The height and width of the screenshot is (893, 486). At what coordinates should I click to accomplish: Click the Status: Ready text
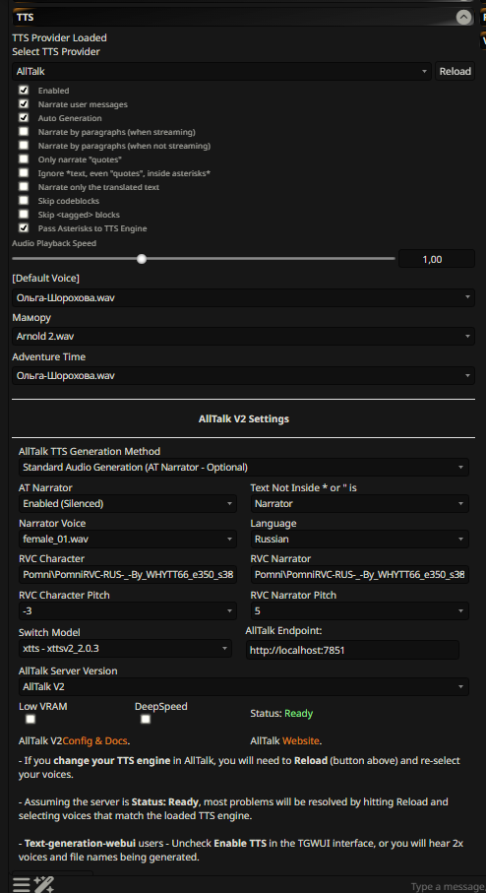(x=281, y=713)
